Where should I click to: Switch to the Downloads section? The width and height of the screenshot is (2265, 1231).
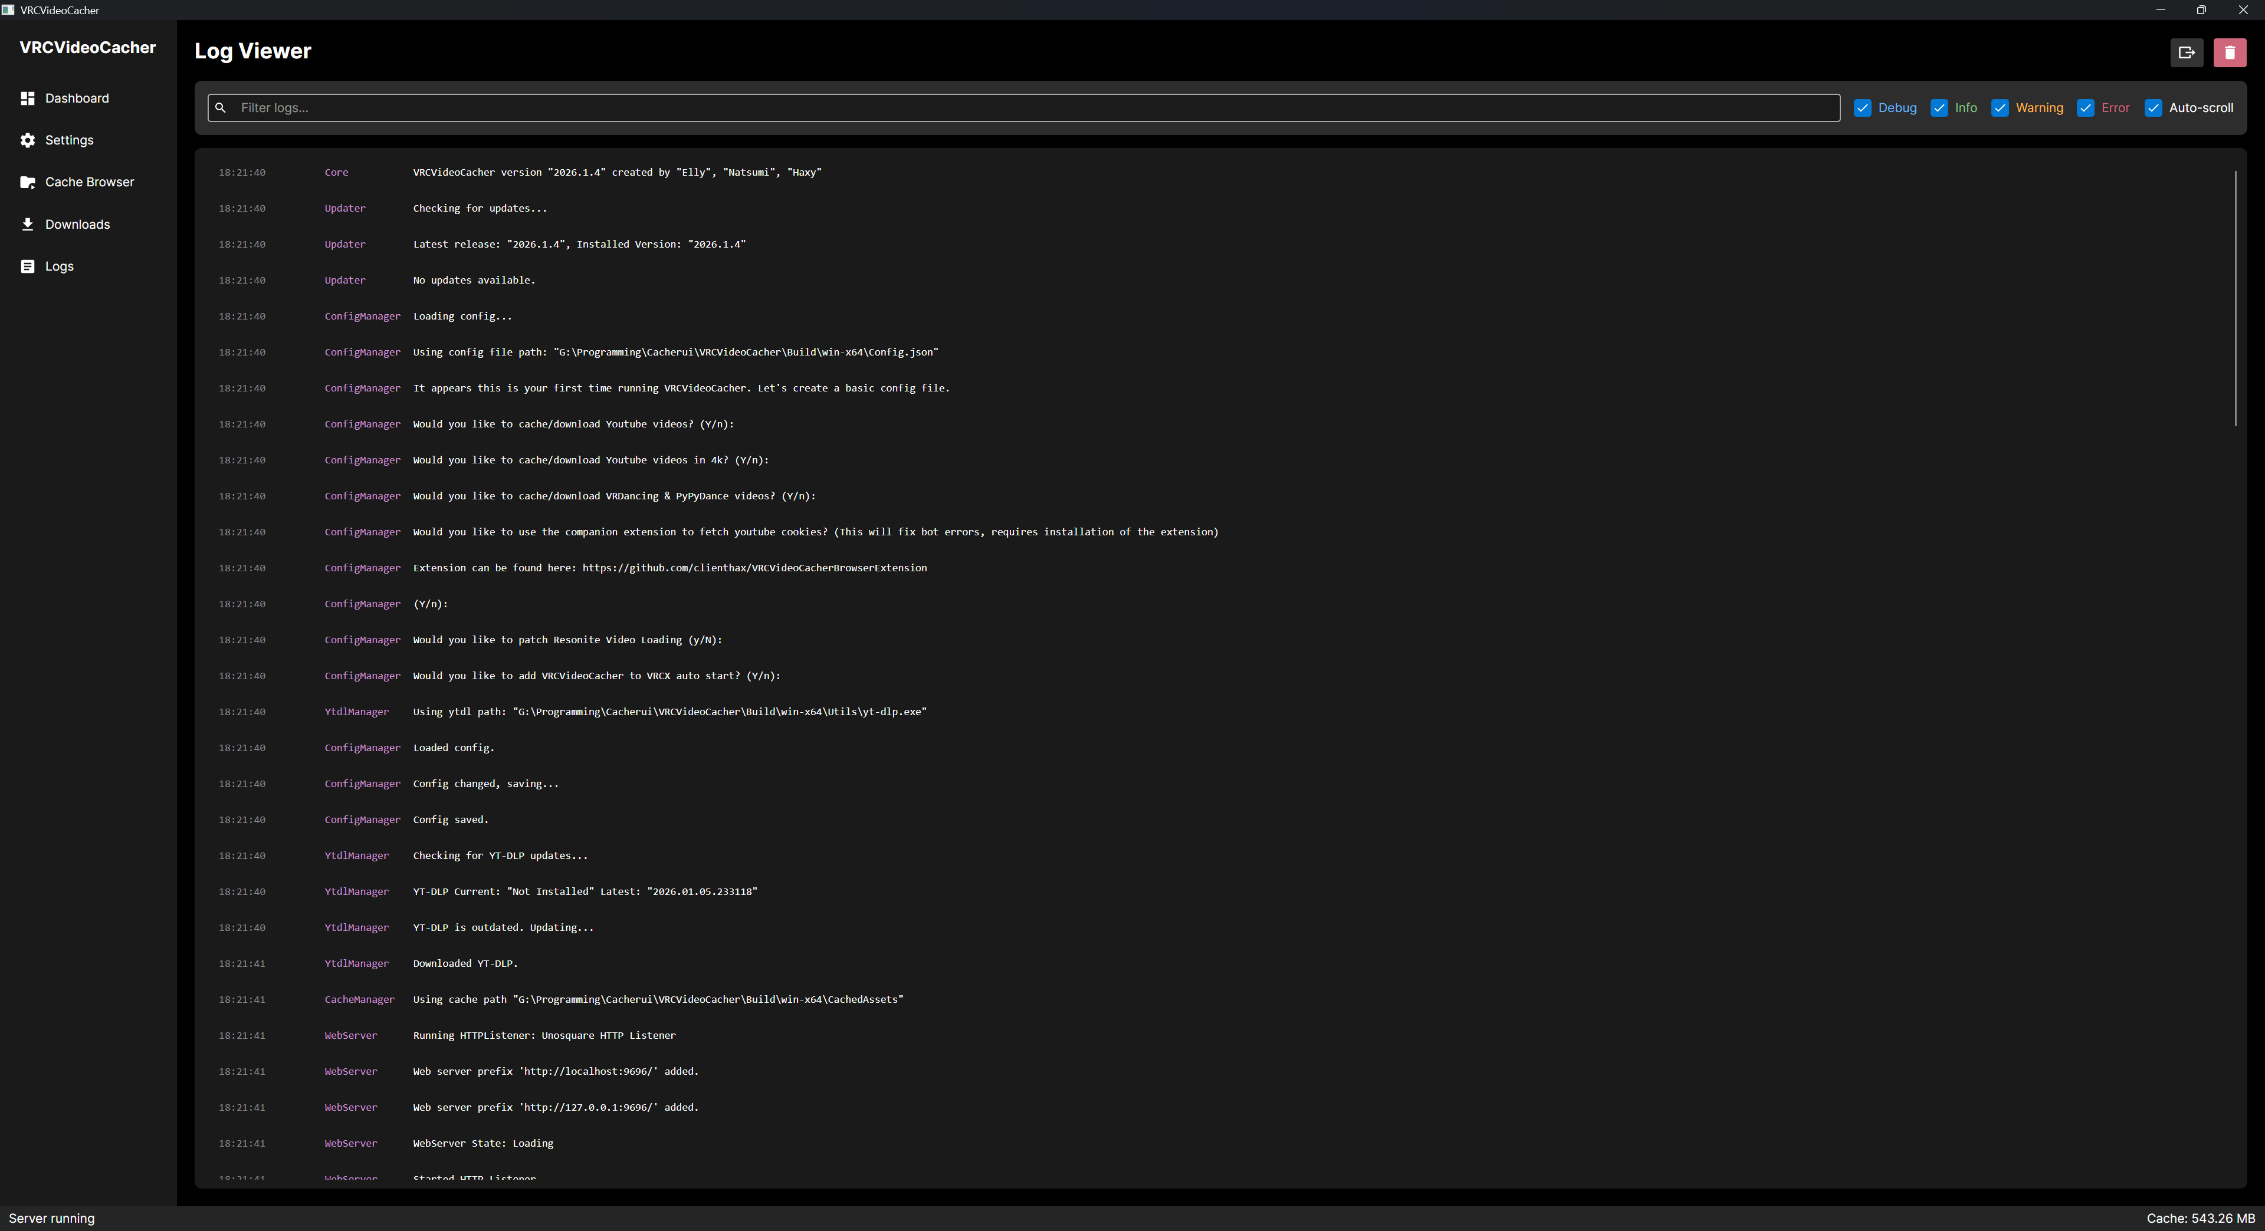click(x=77, y=224)
